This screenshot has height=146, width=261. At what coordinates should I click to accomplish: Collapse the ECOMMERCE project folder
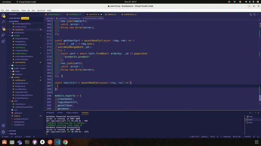pyautogui.click(x=14, y=21)
